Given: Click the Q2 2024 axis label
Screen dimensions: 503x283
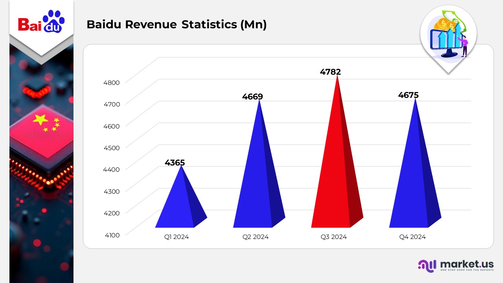Looking at the screenshot, I should click(255, 237).
